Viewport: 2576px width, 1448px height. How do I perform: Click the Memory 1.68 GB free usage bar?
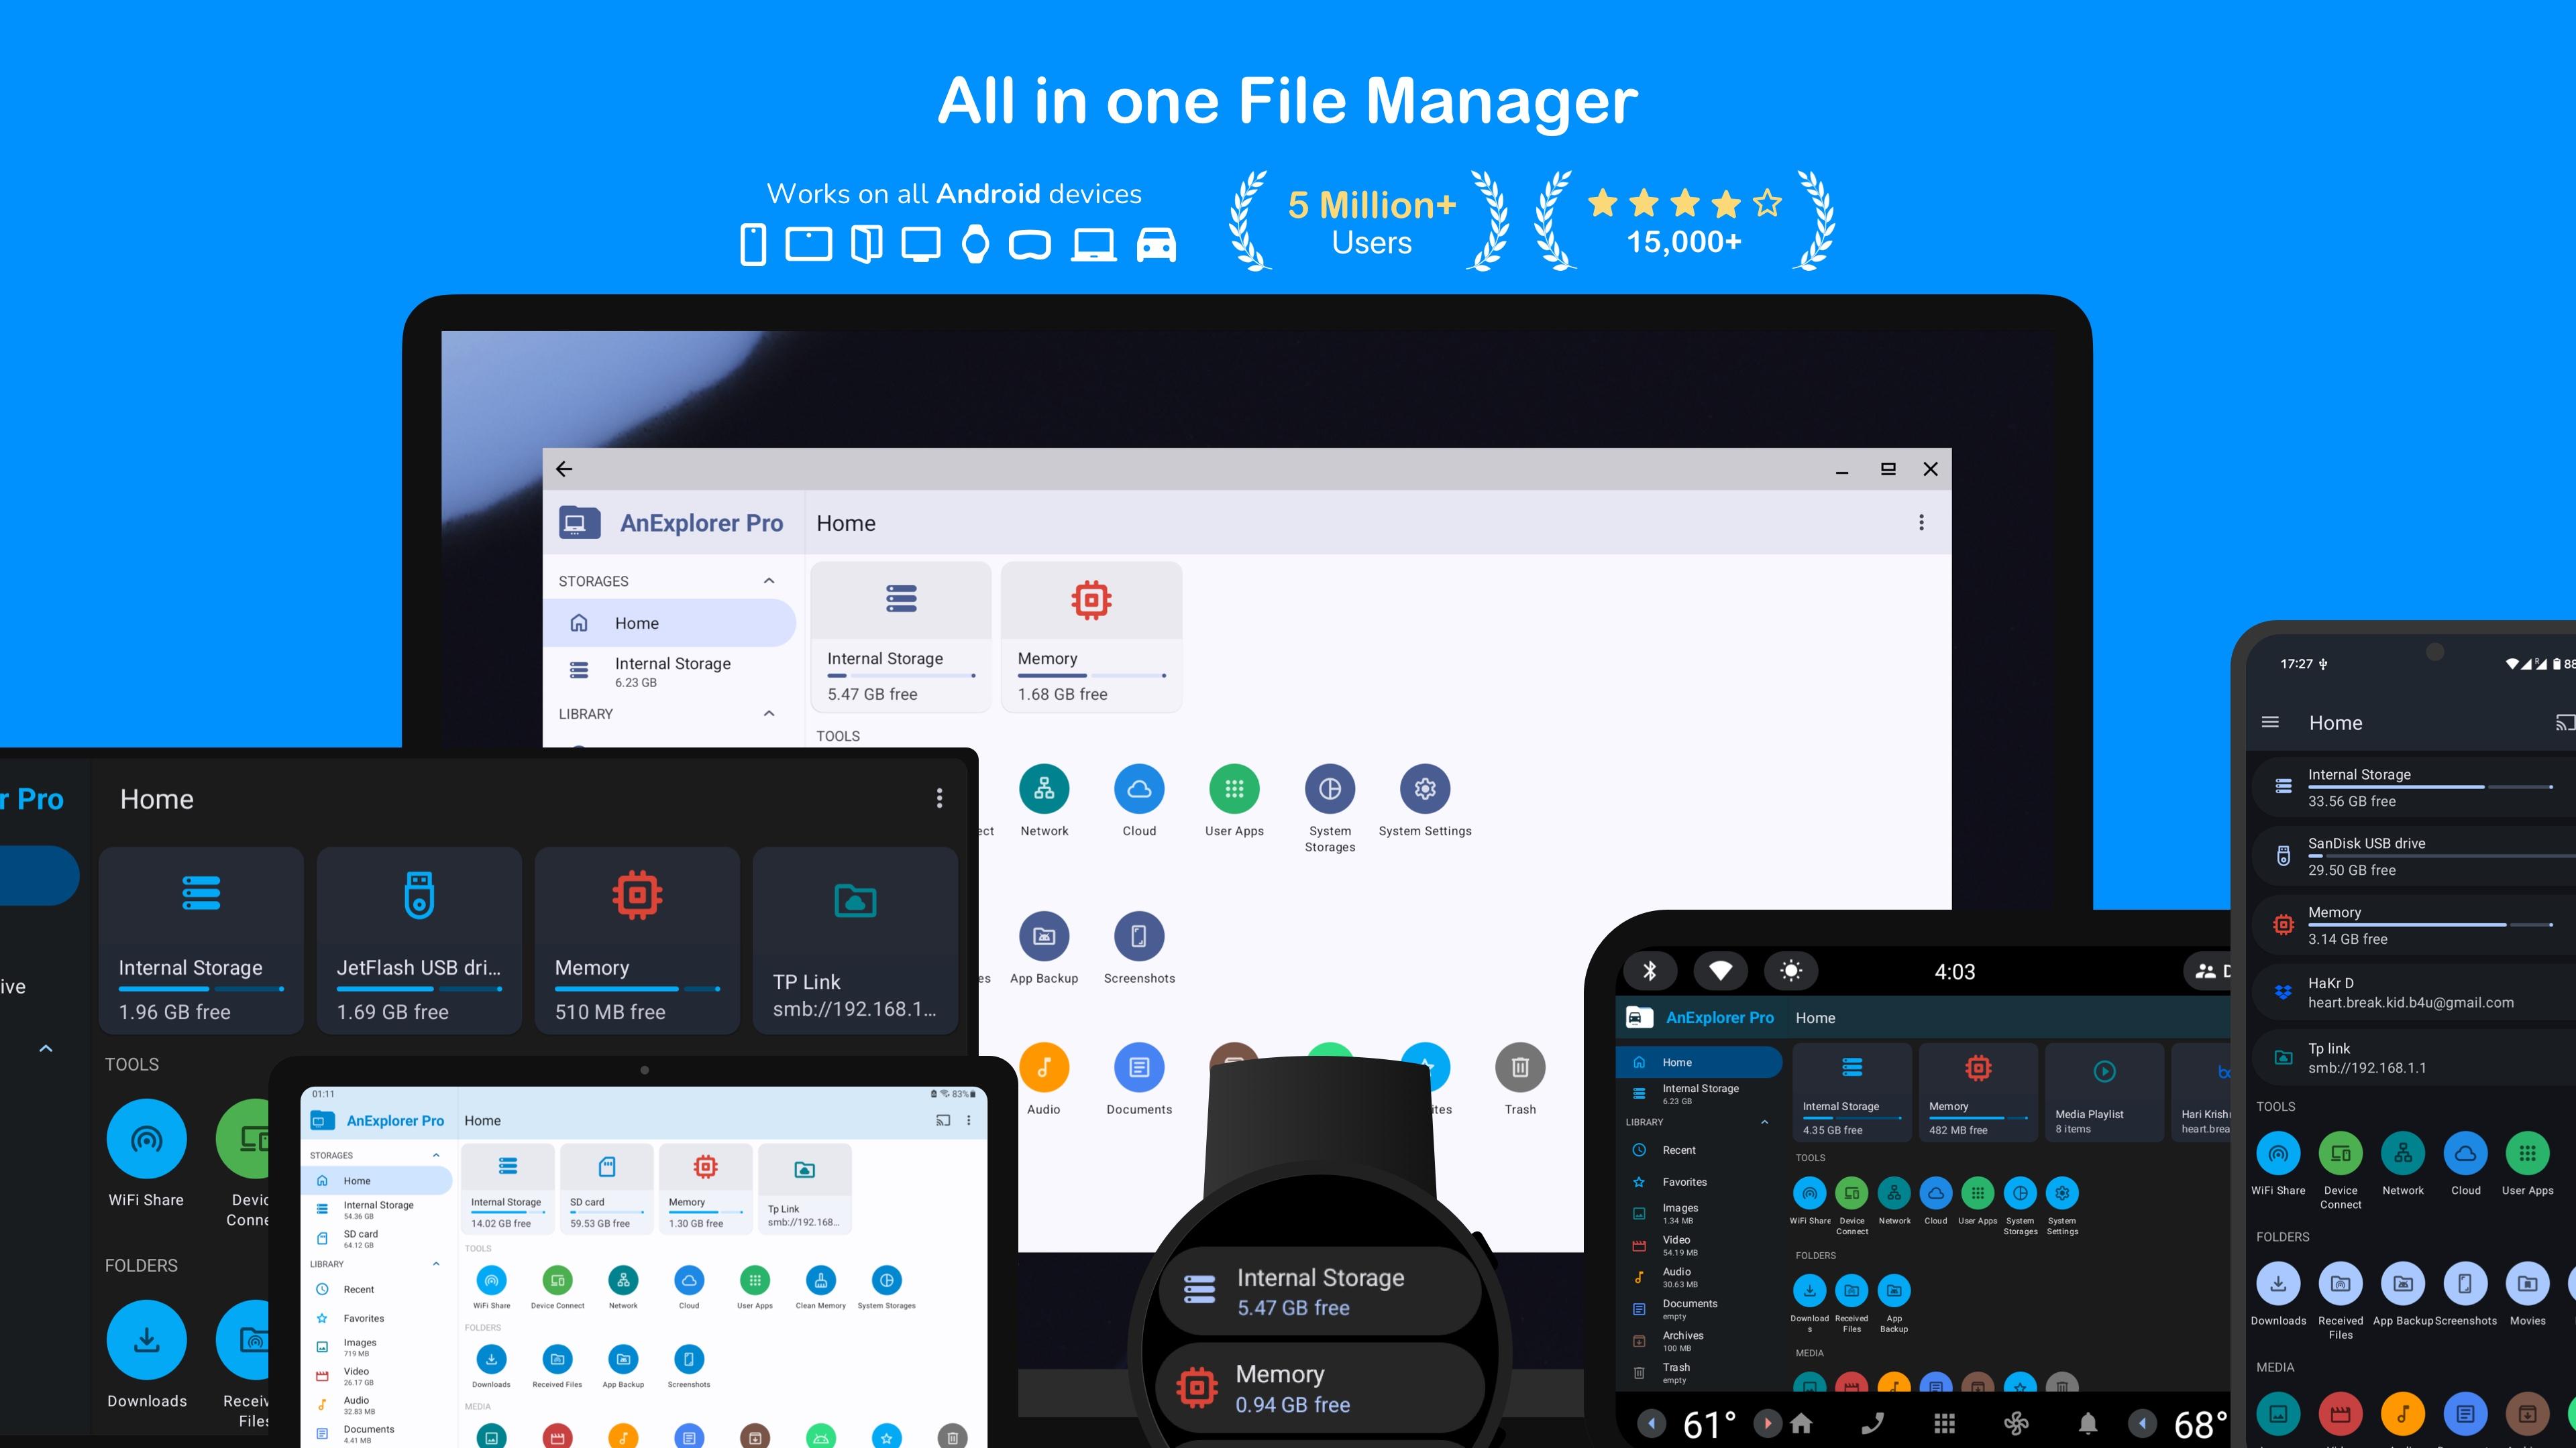point(1091,676)
